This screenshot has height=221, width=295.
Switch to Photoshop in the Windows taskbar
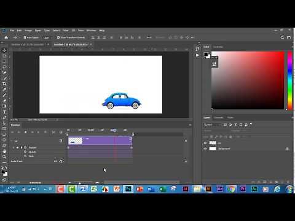point(128,189)
